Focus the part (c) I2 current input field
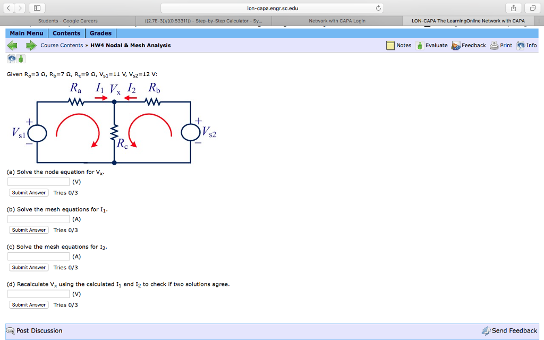Image resolution: width=544 pixels, height=340 pixels. (38, 257)
